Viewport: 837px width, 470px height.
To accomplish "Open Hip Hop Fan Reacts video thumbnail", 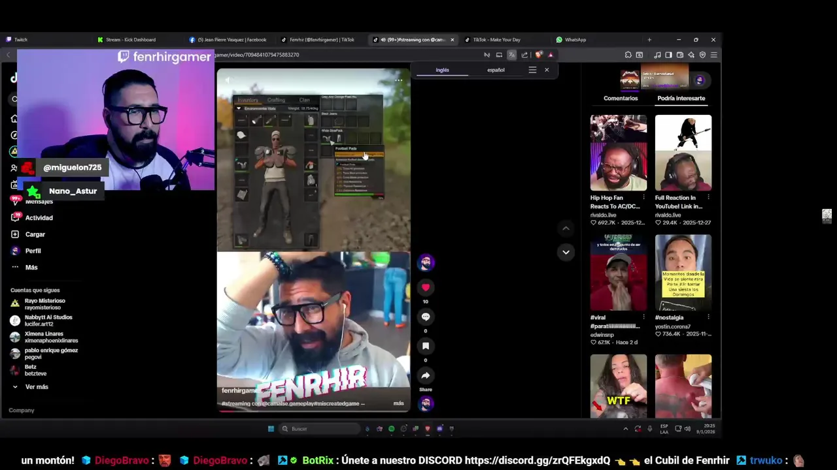I will pyautogui.click(x=619, y=153).
